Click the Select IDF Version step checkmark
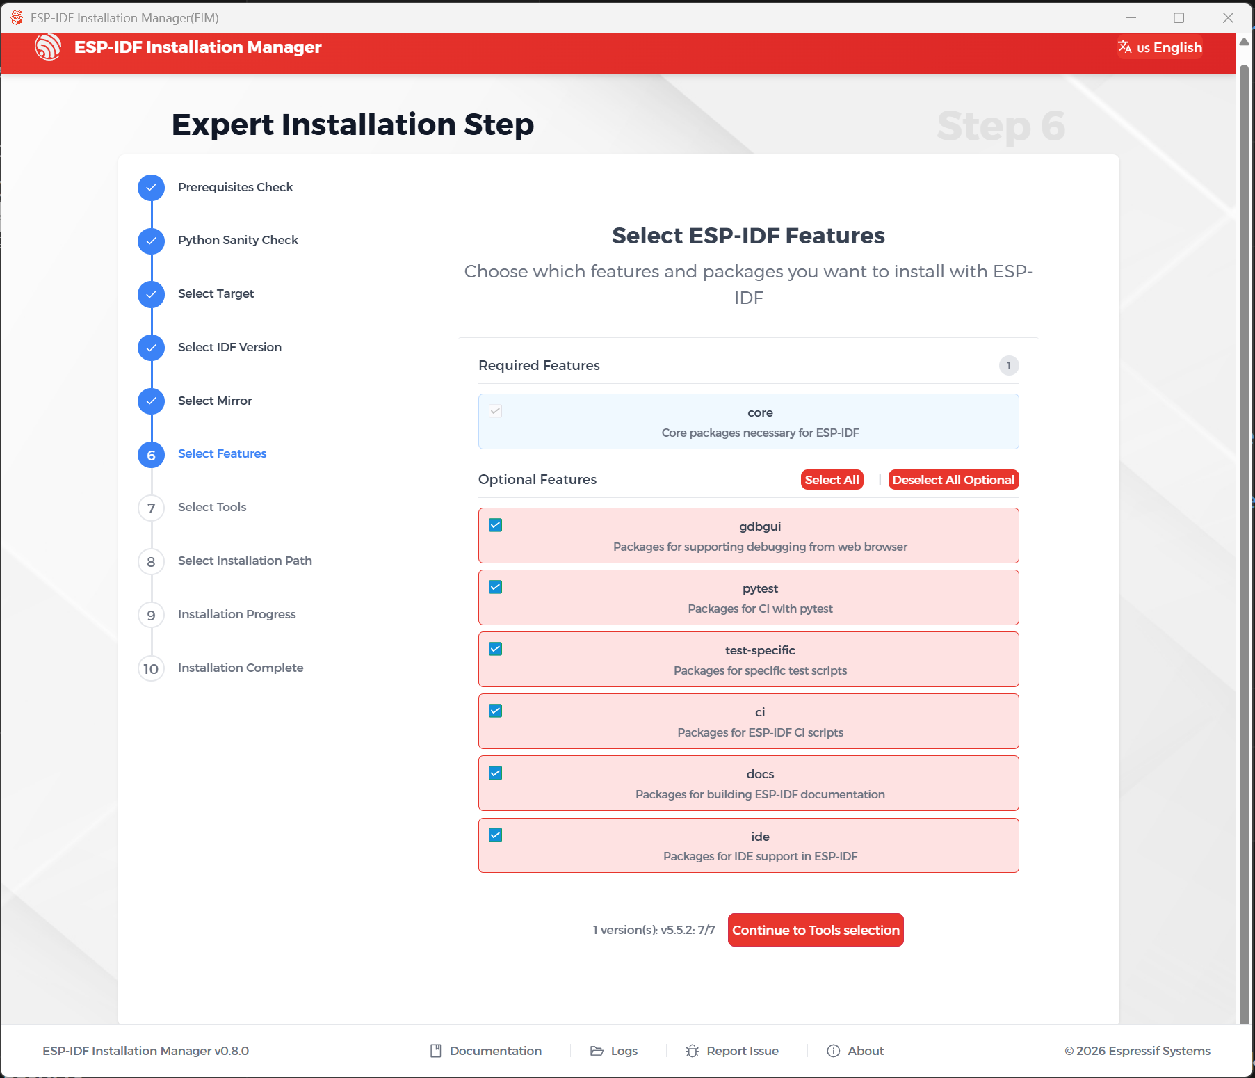 click(x=151, y=348)
